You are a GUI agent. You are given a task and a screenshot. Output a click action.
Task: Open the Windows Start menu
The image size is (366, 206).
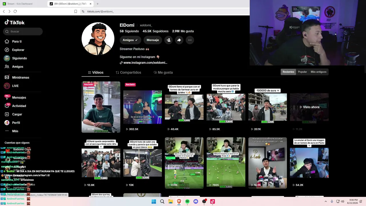(154, 201)
